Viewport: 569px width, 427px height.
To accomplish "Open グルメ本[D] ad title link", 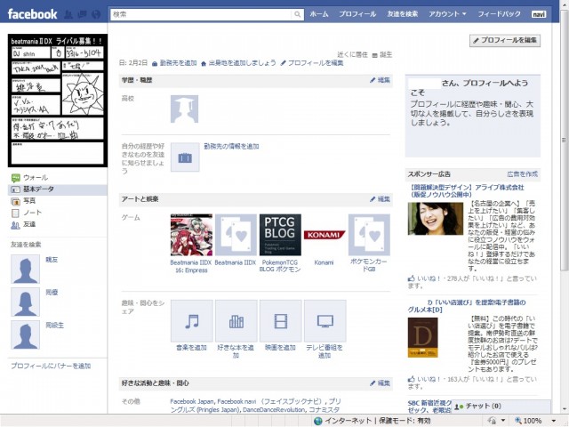I will pos(467,306).
